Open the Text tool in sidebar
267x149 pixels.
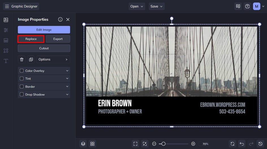pos(6,61)
